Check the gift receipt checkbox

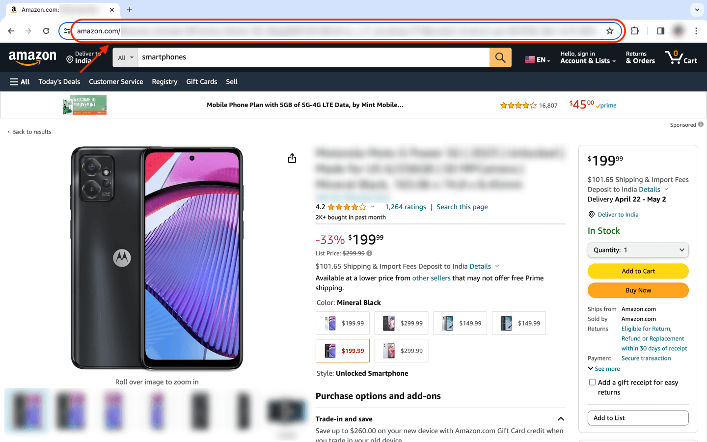pyautogui.click(x=592, y=382)
